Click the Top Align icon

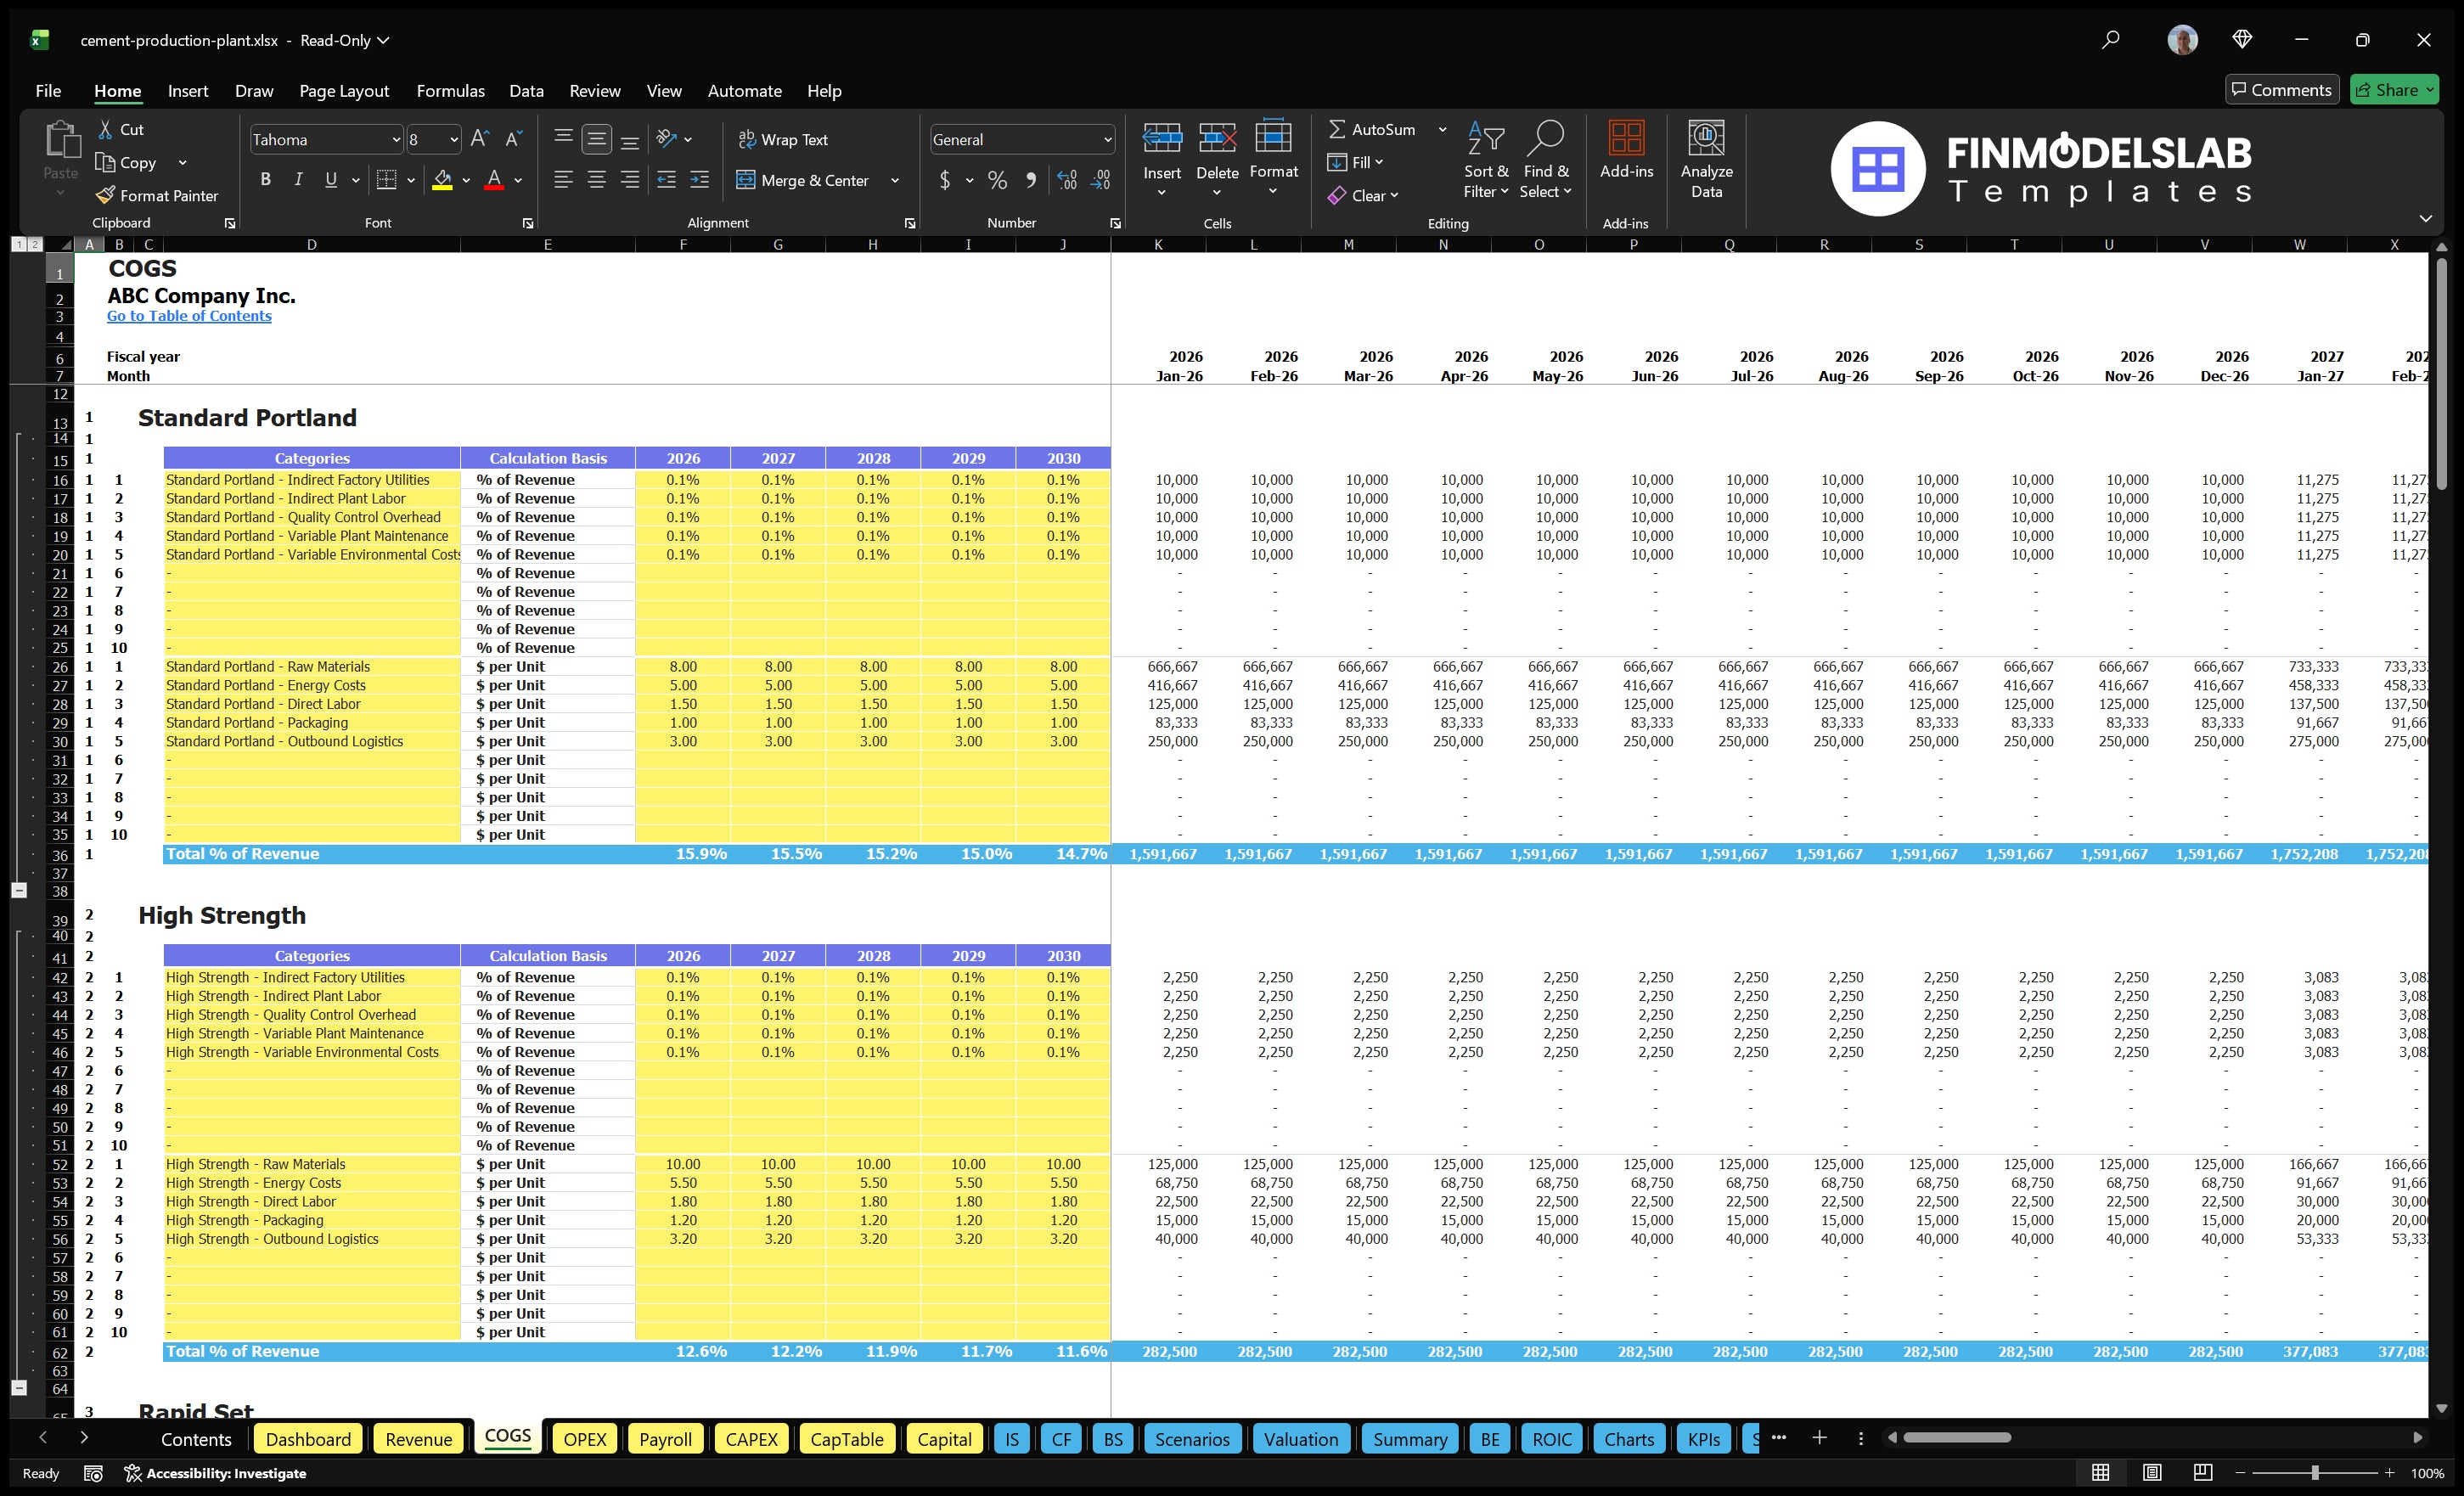click(563, 137)
